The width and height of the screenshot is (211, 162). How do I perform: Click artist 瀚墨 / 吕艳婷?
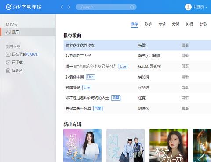pyautogui.click(x=149, y=56)
